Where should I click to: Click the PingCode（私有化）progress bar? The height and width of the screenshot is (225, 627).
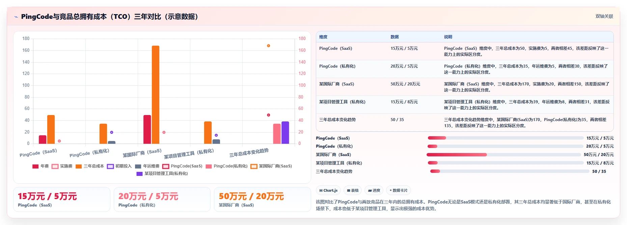coord(505,146)
